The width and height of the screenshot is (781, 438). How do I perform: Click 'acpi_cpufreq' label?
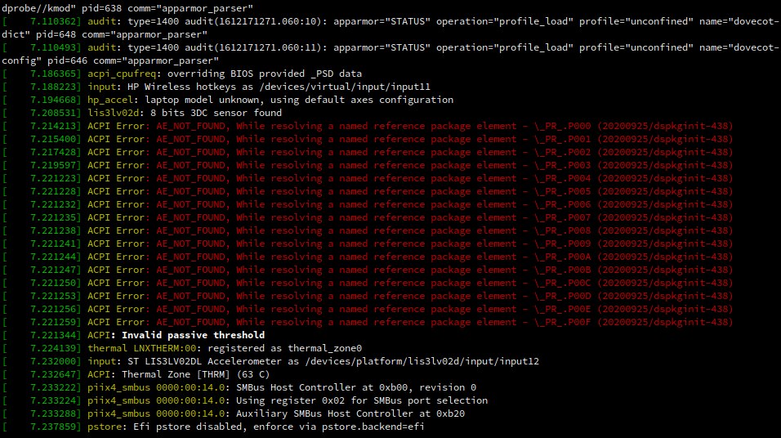pyautogui.click(x=122, y=74)
